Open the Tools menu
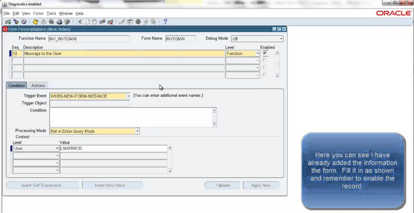The width and height of the screenshot is (414, 213). pos(51,13)
